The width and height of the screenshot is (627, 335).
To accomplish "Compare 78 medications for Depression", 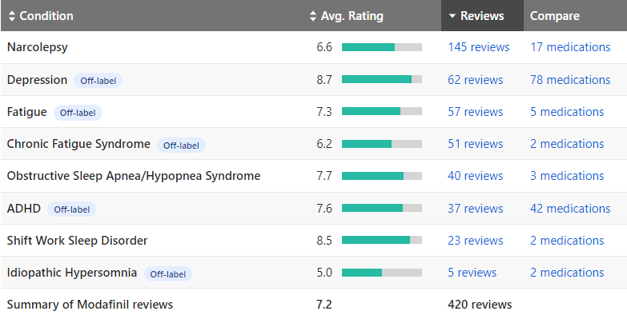I will click(569, 80).
